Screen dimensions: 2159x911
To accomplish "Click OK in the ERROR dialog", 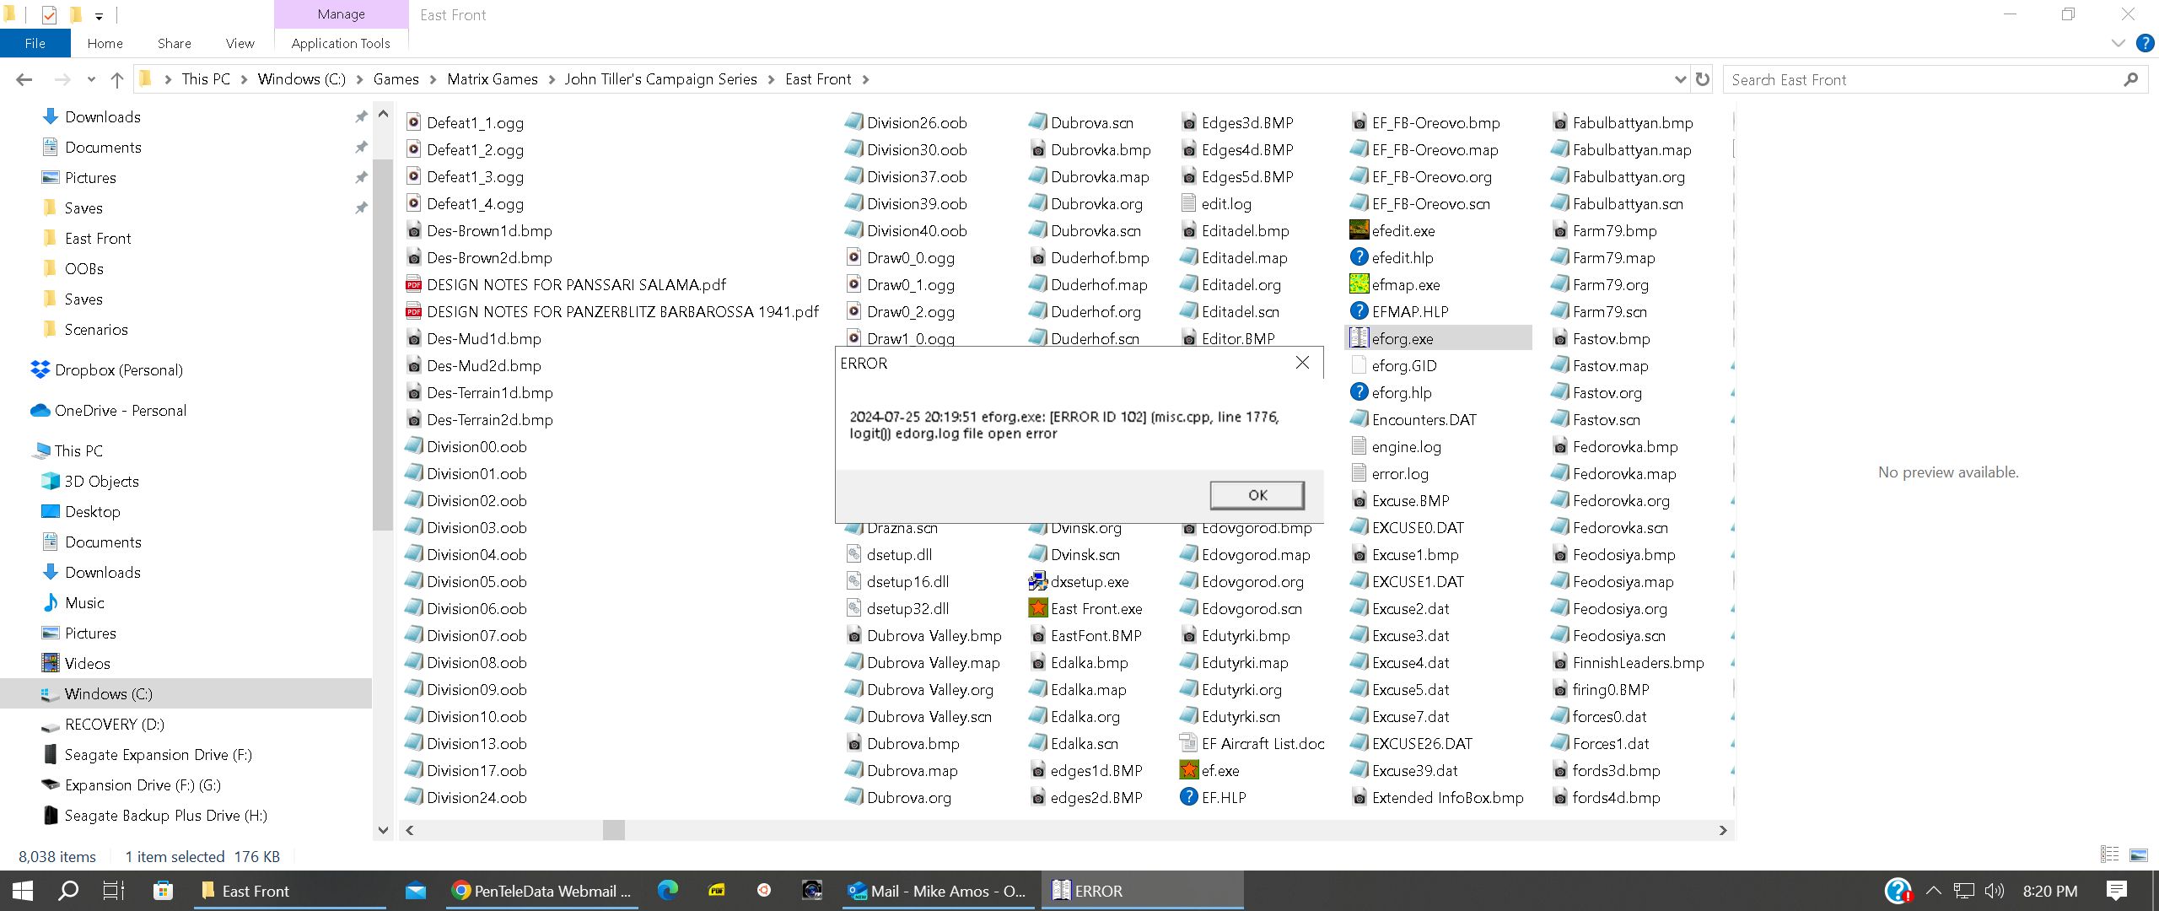I will 1257,495.
